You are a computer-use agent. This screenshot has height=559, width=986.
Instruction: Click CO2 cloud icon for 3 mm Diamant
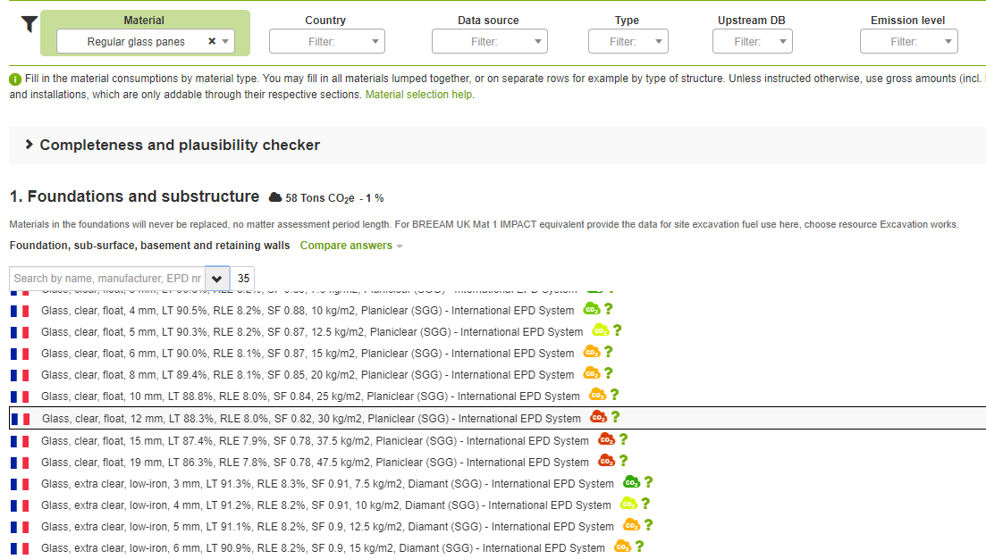631,481
